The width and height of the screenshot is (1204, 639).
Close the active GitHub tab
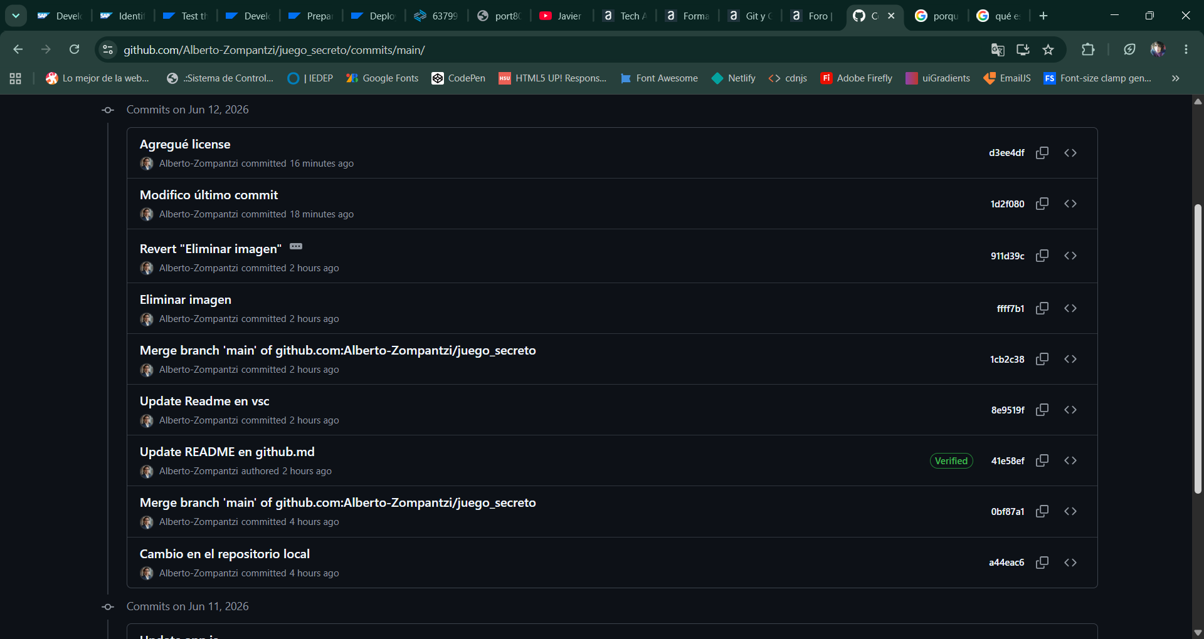891,16
